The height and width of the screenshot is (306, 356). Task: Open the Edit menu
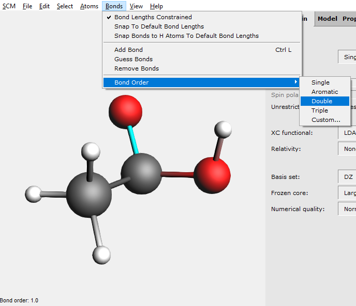44,6
